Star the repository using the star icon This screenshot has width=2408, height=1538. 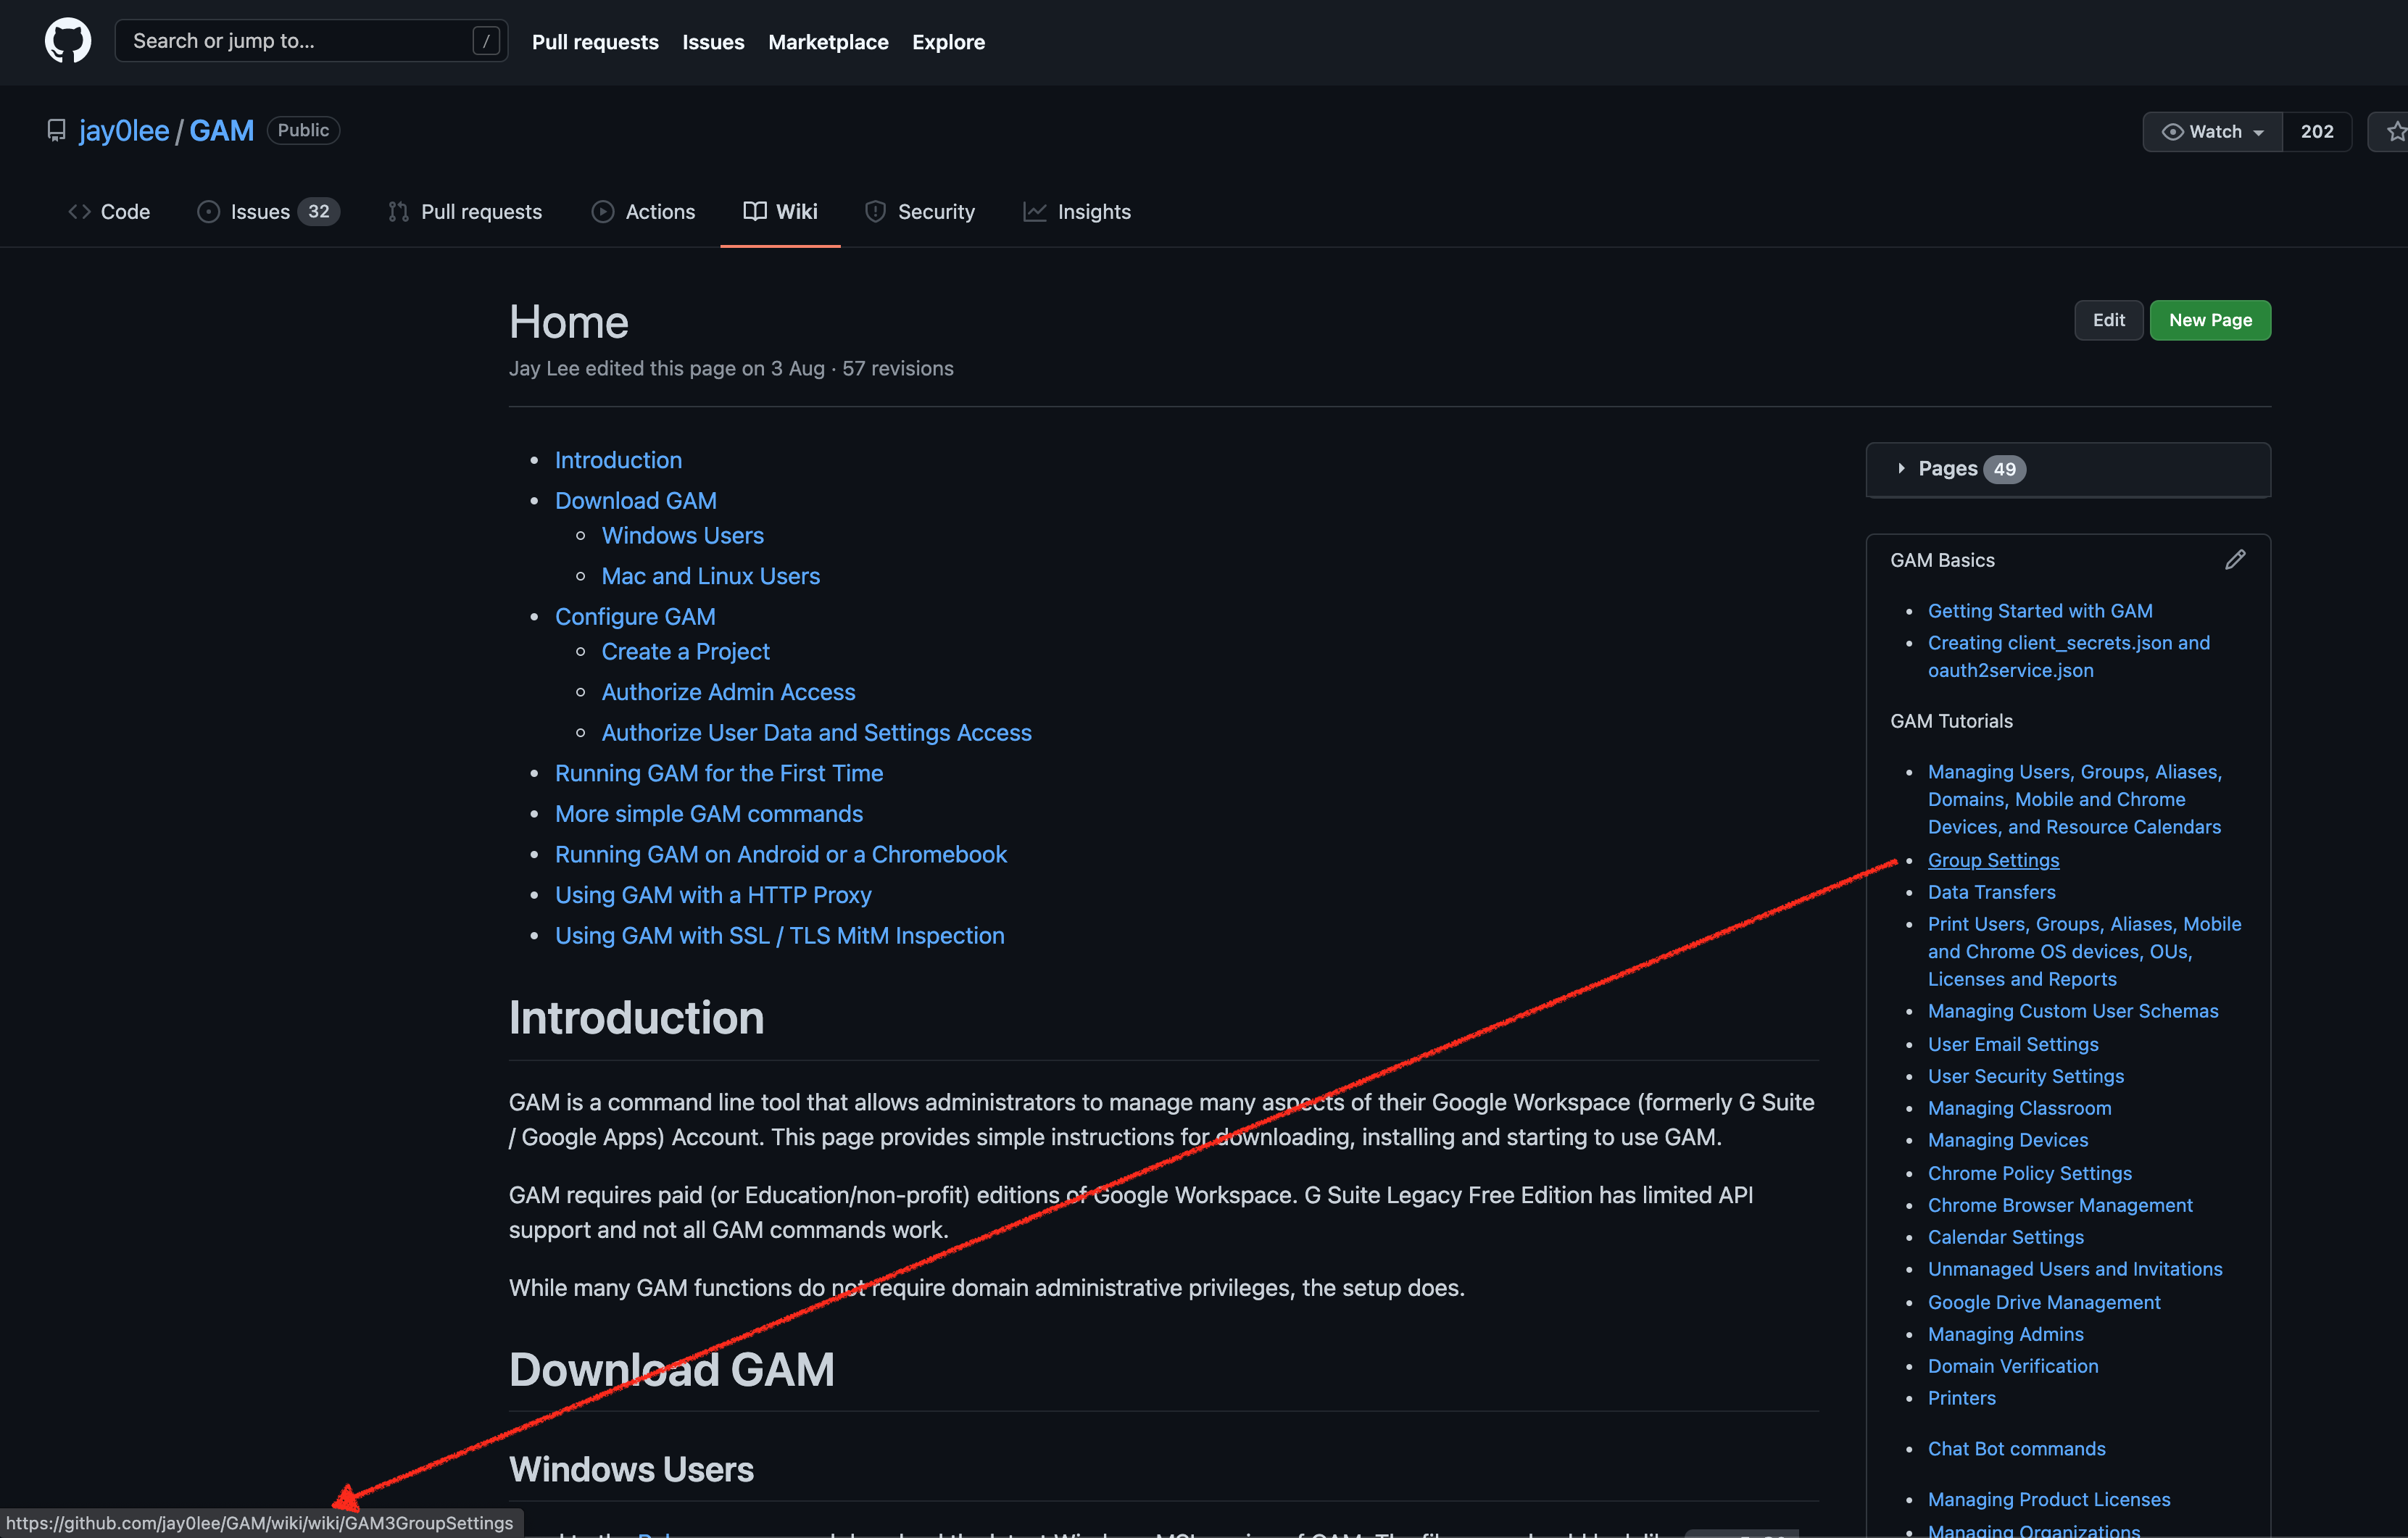[2396, 131]
